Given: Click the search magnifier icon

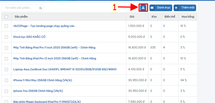Looking at the screenshot, I should (x=40, y=8).
